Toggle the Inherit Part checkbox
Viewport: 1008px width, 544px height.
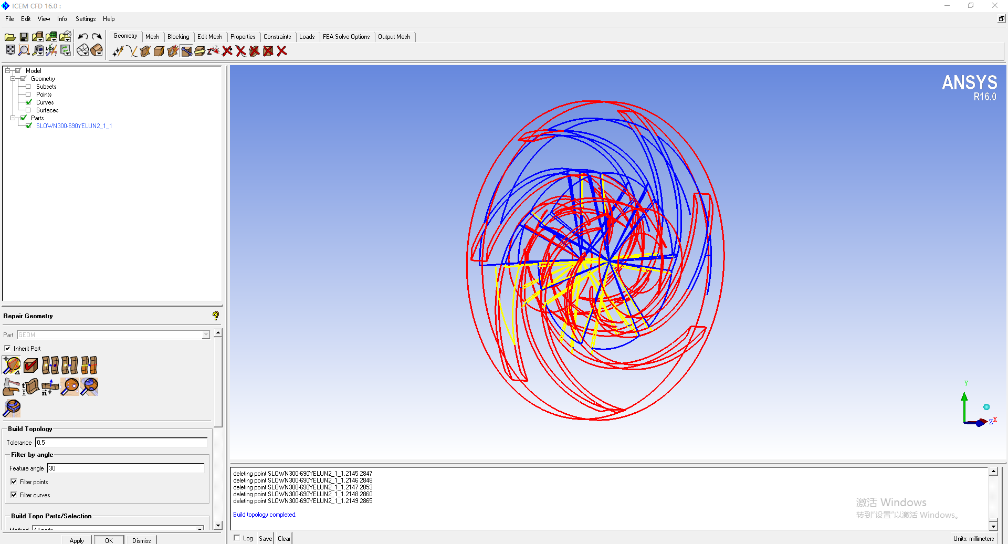point(7,348)
